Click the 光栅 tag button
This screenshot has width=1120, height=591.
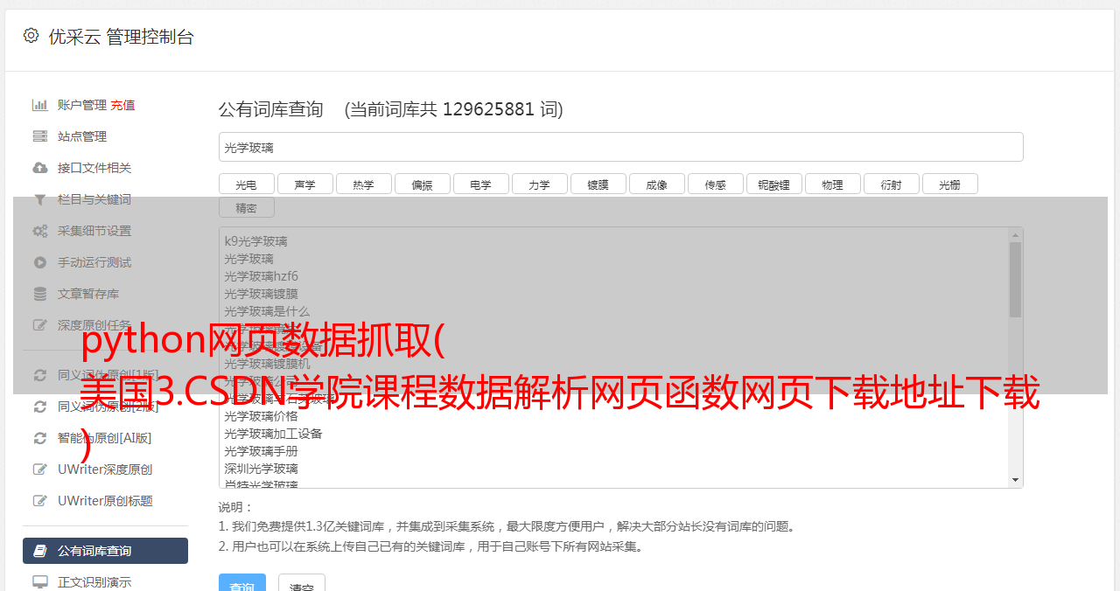(949, 184)
